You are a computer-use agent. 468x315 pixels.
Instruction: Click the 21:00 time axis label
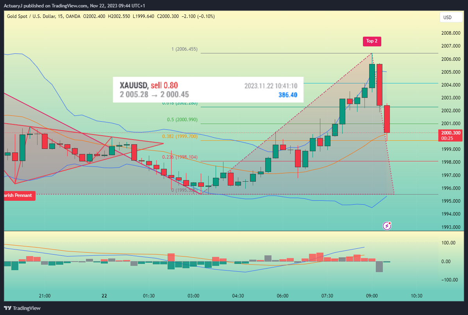[x=45, y=296]
